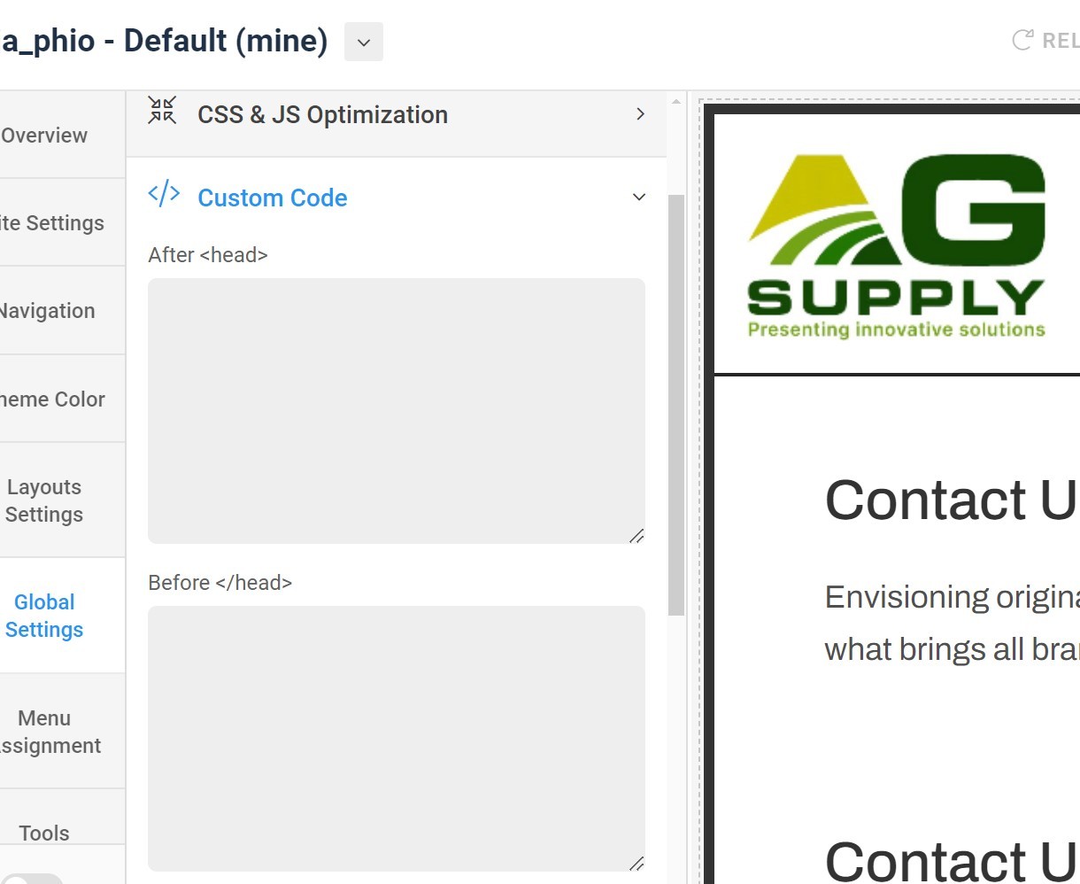Click the AG Supply logo in preview
Screen dimensions: 1080x884
pos(896,247)
